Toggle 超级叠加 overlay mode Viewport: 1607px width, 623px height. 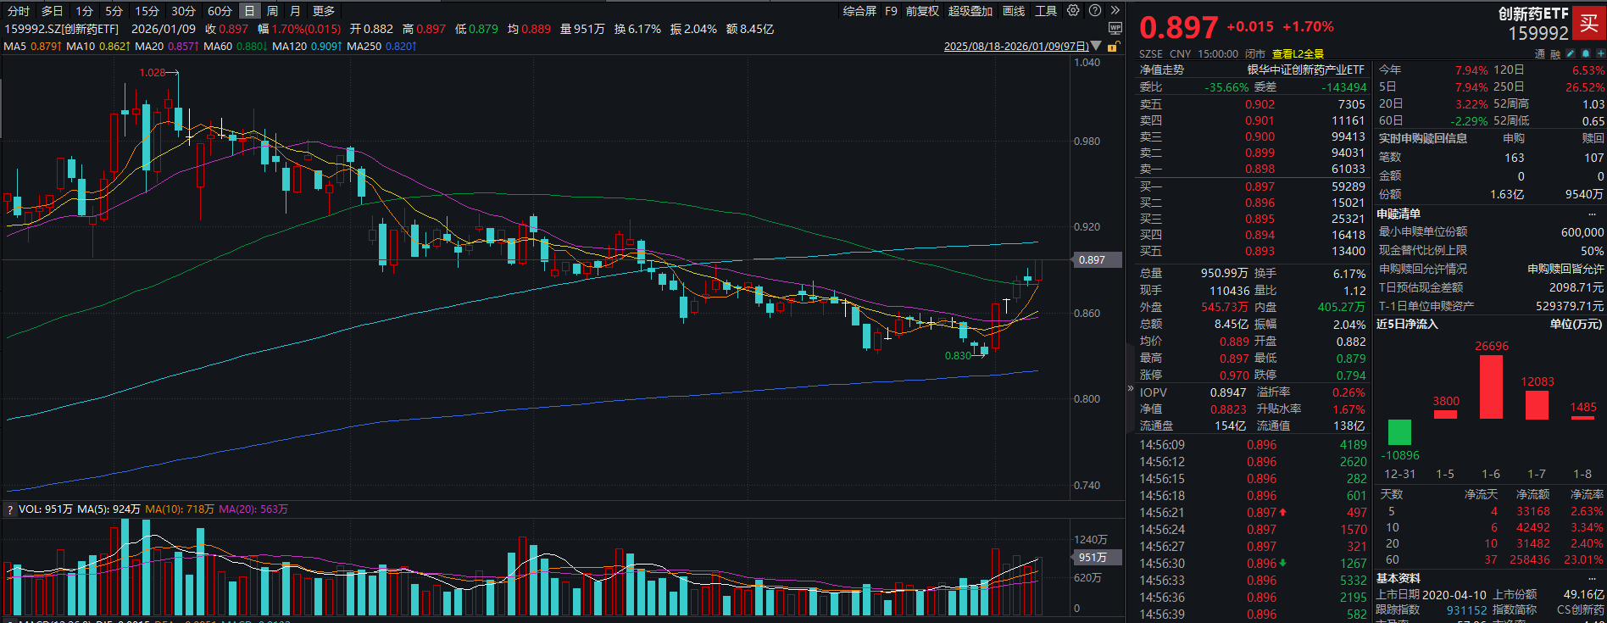pyautogui.click(x=970, y=11)
